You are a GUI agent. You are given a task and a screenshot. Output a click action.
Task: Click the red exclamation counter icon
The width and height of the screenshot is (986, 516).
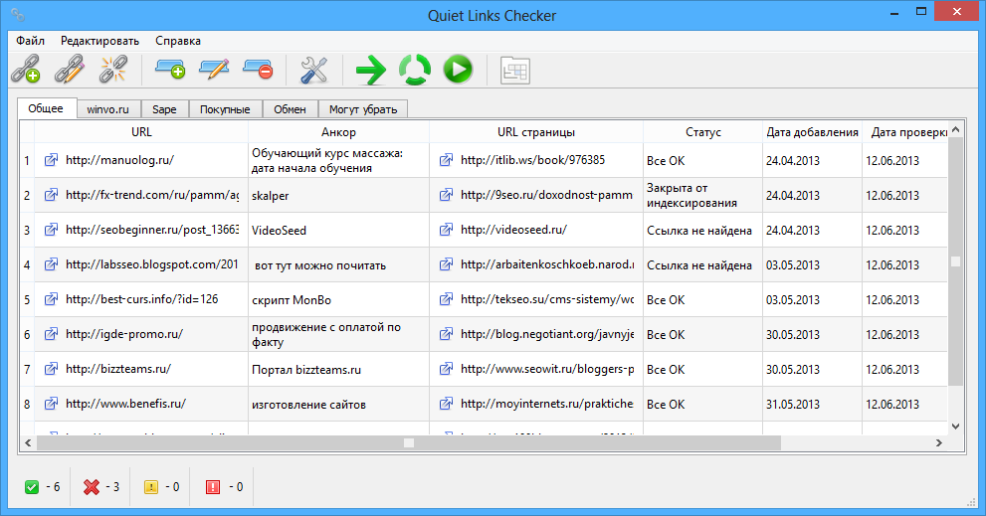[213, 487]
